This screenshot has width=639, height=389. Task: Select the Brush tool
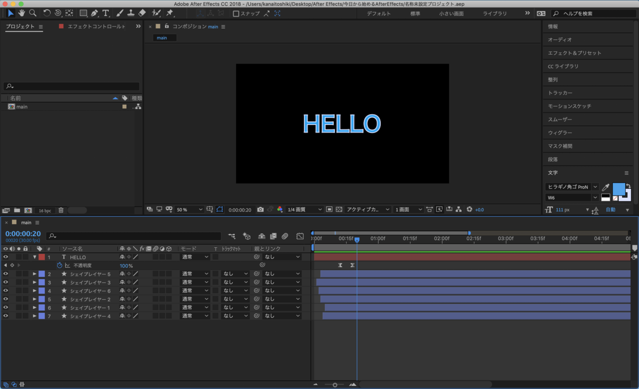coord(120,13)
